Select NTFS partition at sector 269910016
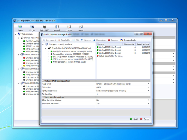Viewport: 187px width, 140px height. 72,59
